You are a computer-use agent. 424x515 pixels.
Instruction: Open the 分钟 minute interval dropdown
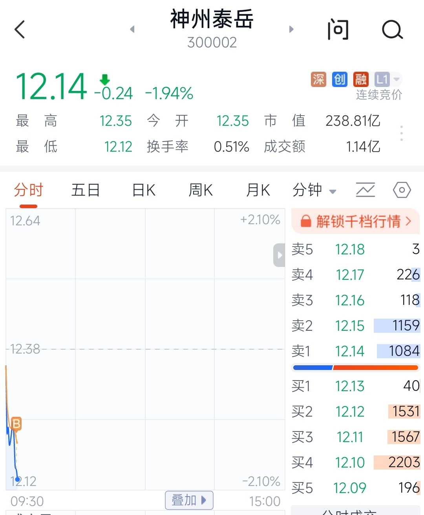click(x=314, y=190)
